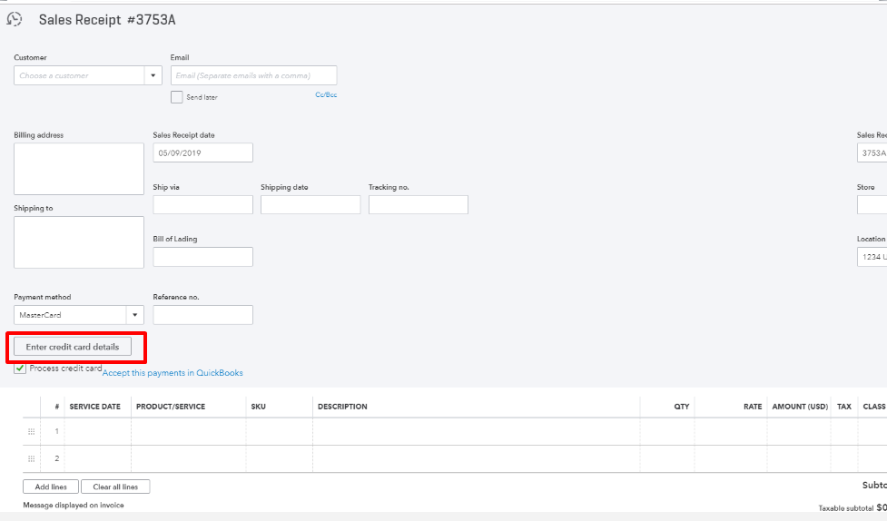Click the Tracking no. input box
The width and height of the screenshot is (887, 521).
tap(418, 204)
